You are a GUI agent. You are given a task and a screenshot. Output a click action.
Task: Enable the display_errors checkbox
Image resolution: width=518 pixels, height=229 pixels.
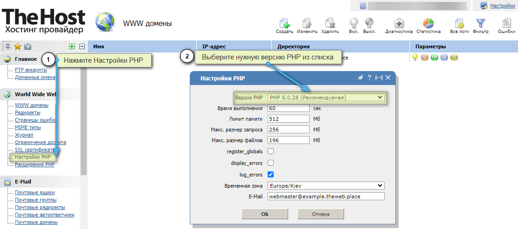coord(270,163)
